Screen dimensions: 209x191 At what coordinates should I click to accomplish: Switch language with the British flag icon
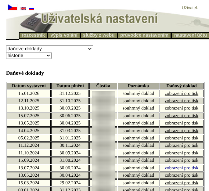(x=23, y=9)
